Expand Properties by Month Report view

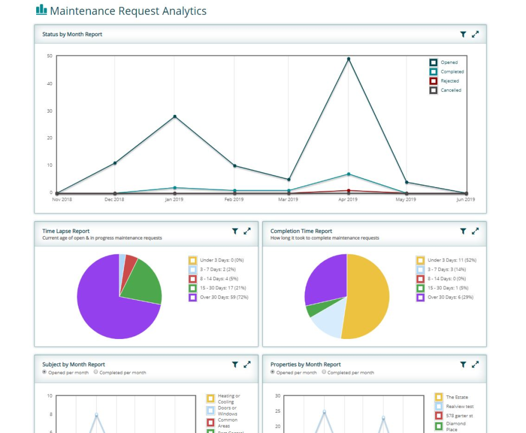click(x=475, y=365)
